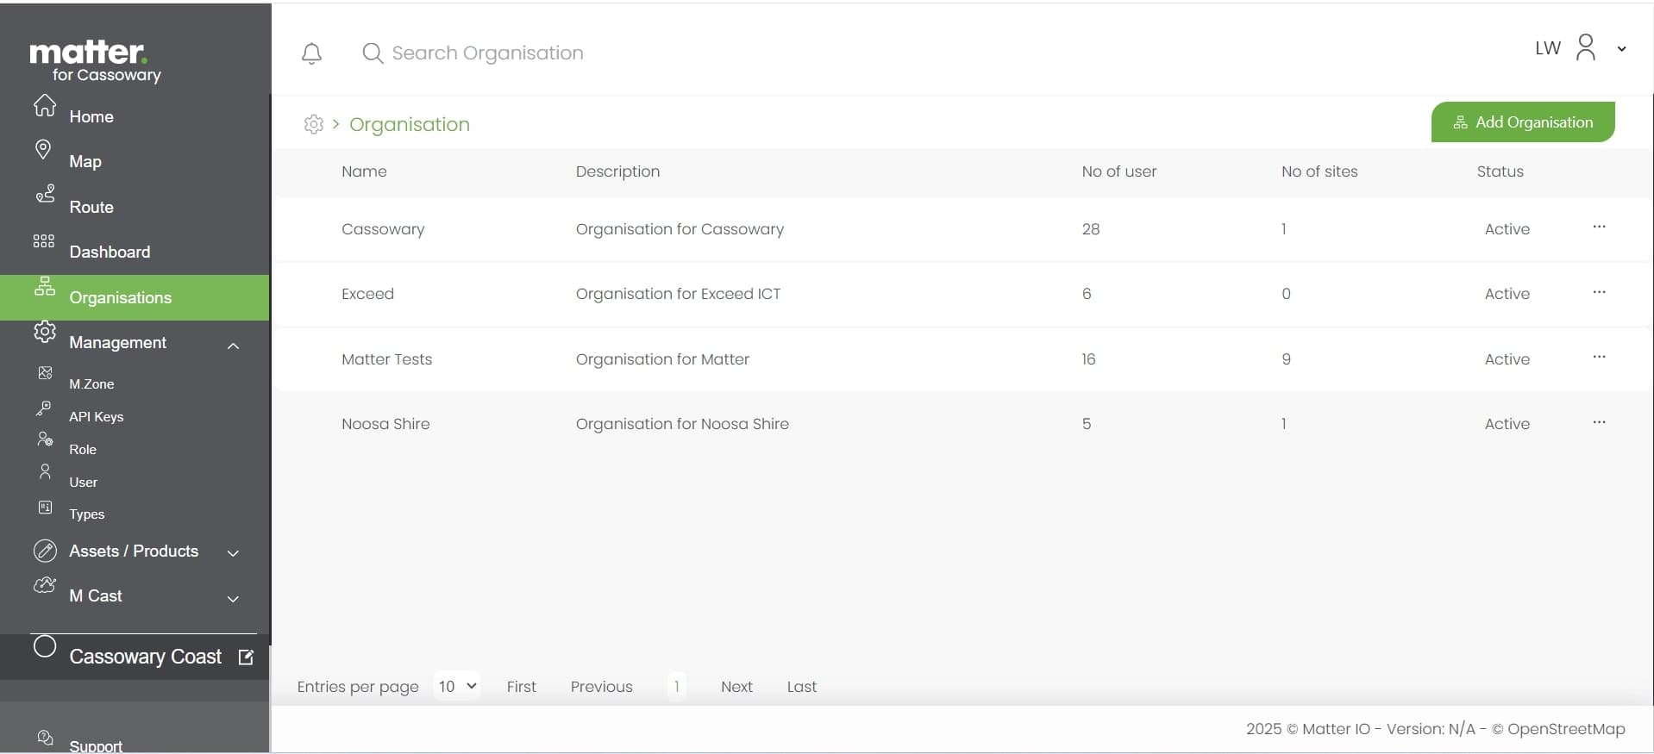This screenshot has height=754, width=1654.
Task: Open API Keys under Management
Action: click(96, 416)
